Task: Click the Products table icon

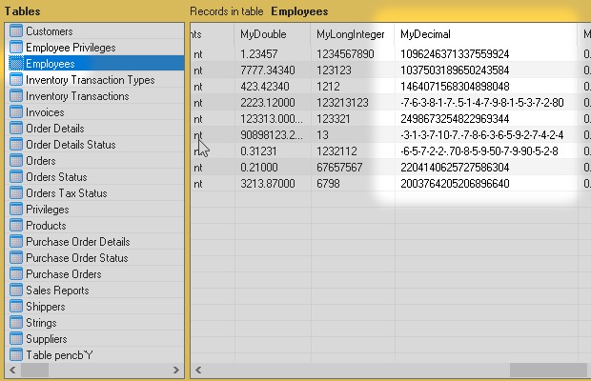Action: pos(16,226)
